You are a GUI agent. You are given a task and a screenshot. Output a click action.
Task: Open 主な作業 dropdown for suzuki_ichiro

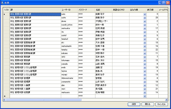(145, 25)
